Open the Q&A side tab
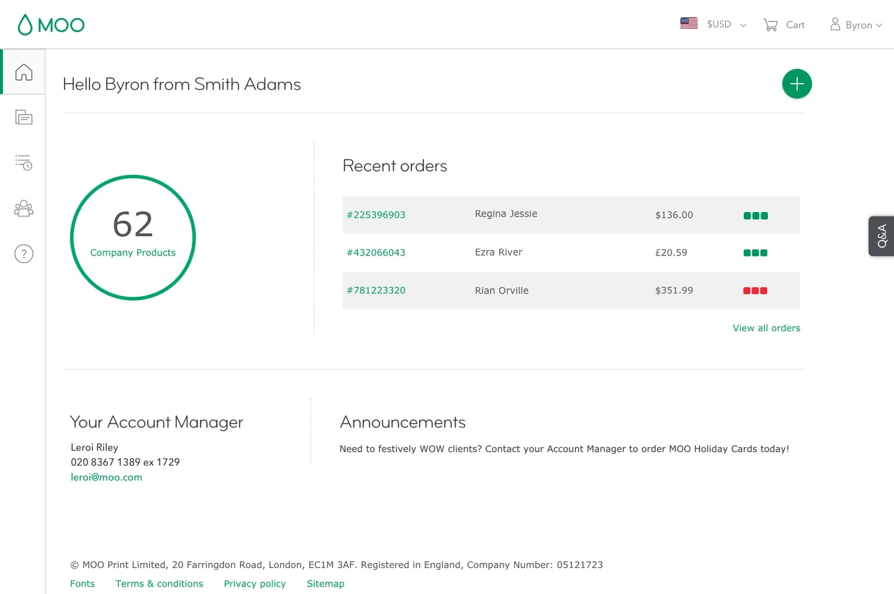Image resolution: width=894 pixels, height=594 pixels. coord(882,236)
